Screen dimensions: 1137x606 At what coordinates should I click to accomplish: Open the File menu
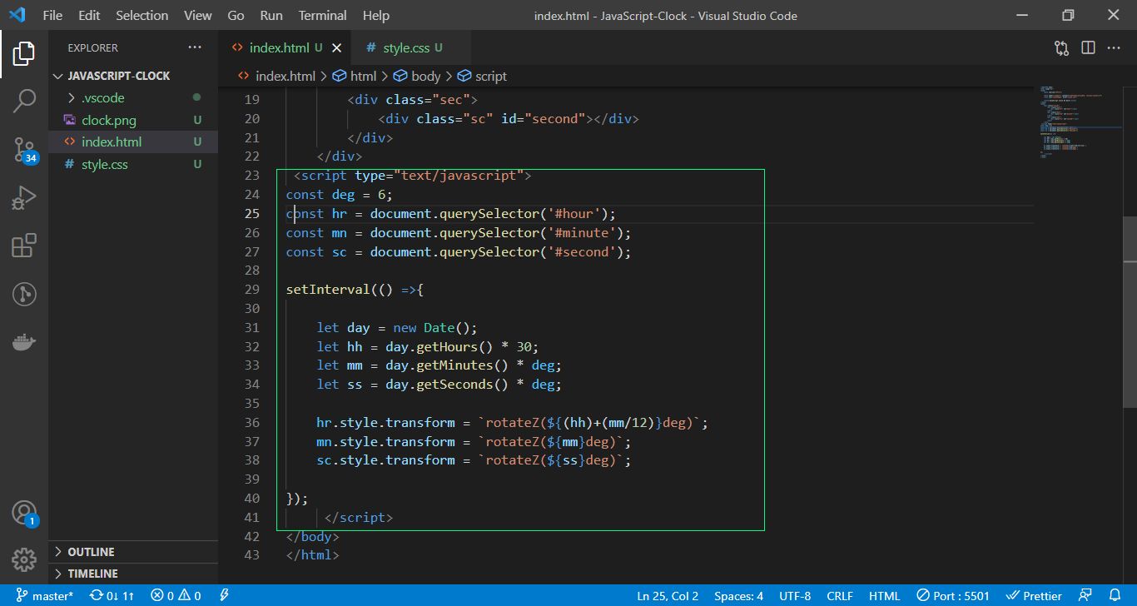[52, 15]
